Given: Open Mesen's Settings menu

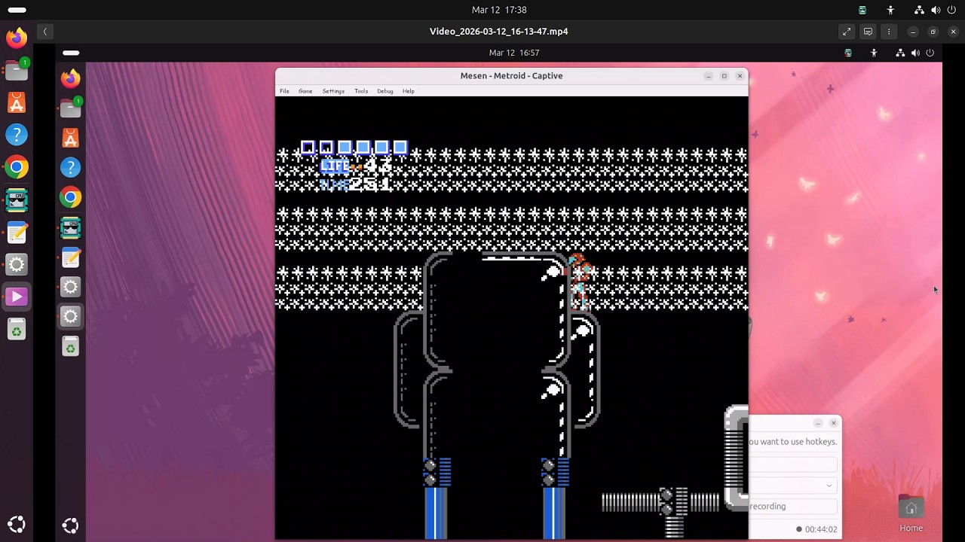Looking at the screenshot, I should point(333,91).
